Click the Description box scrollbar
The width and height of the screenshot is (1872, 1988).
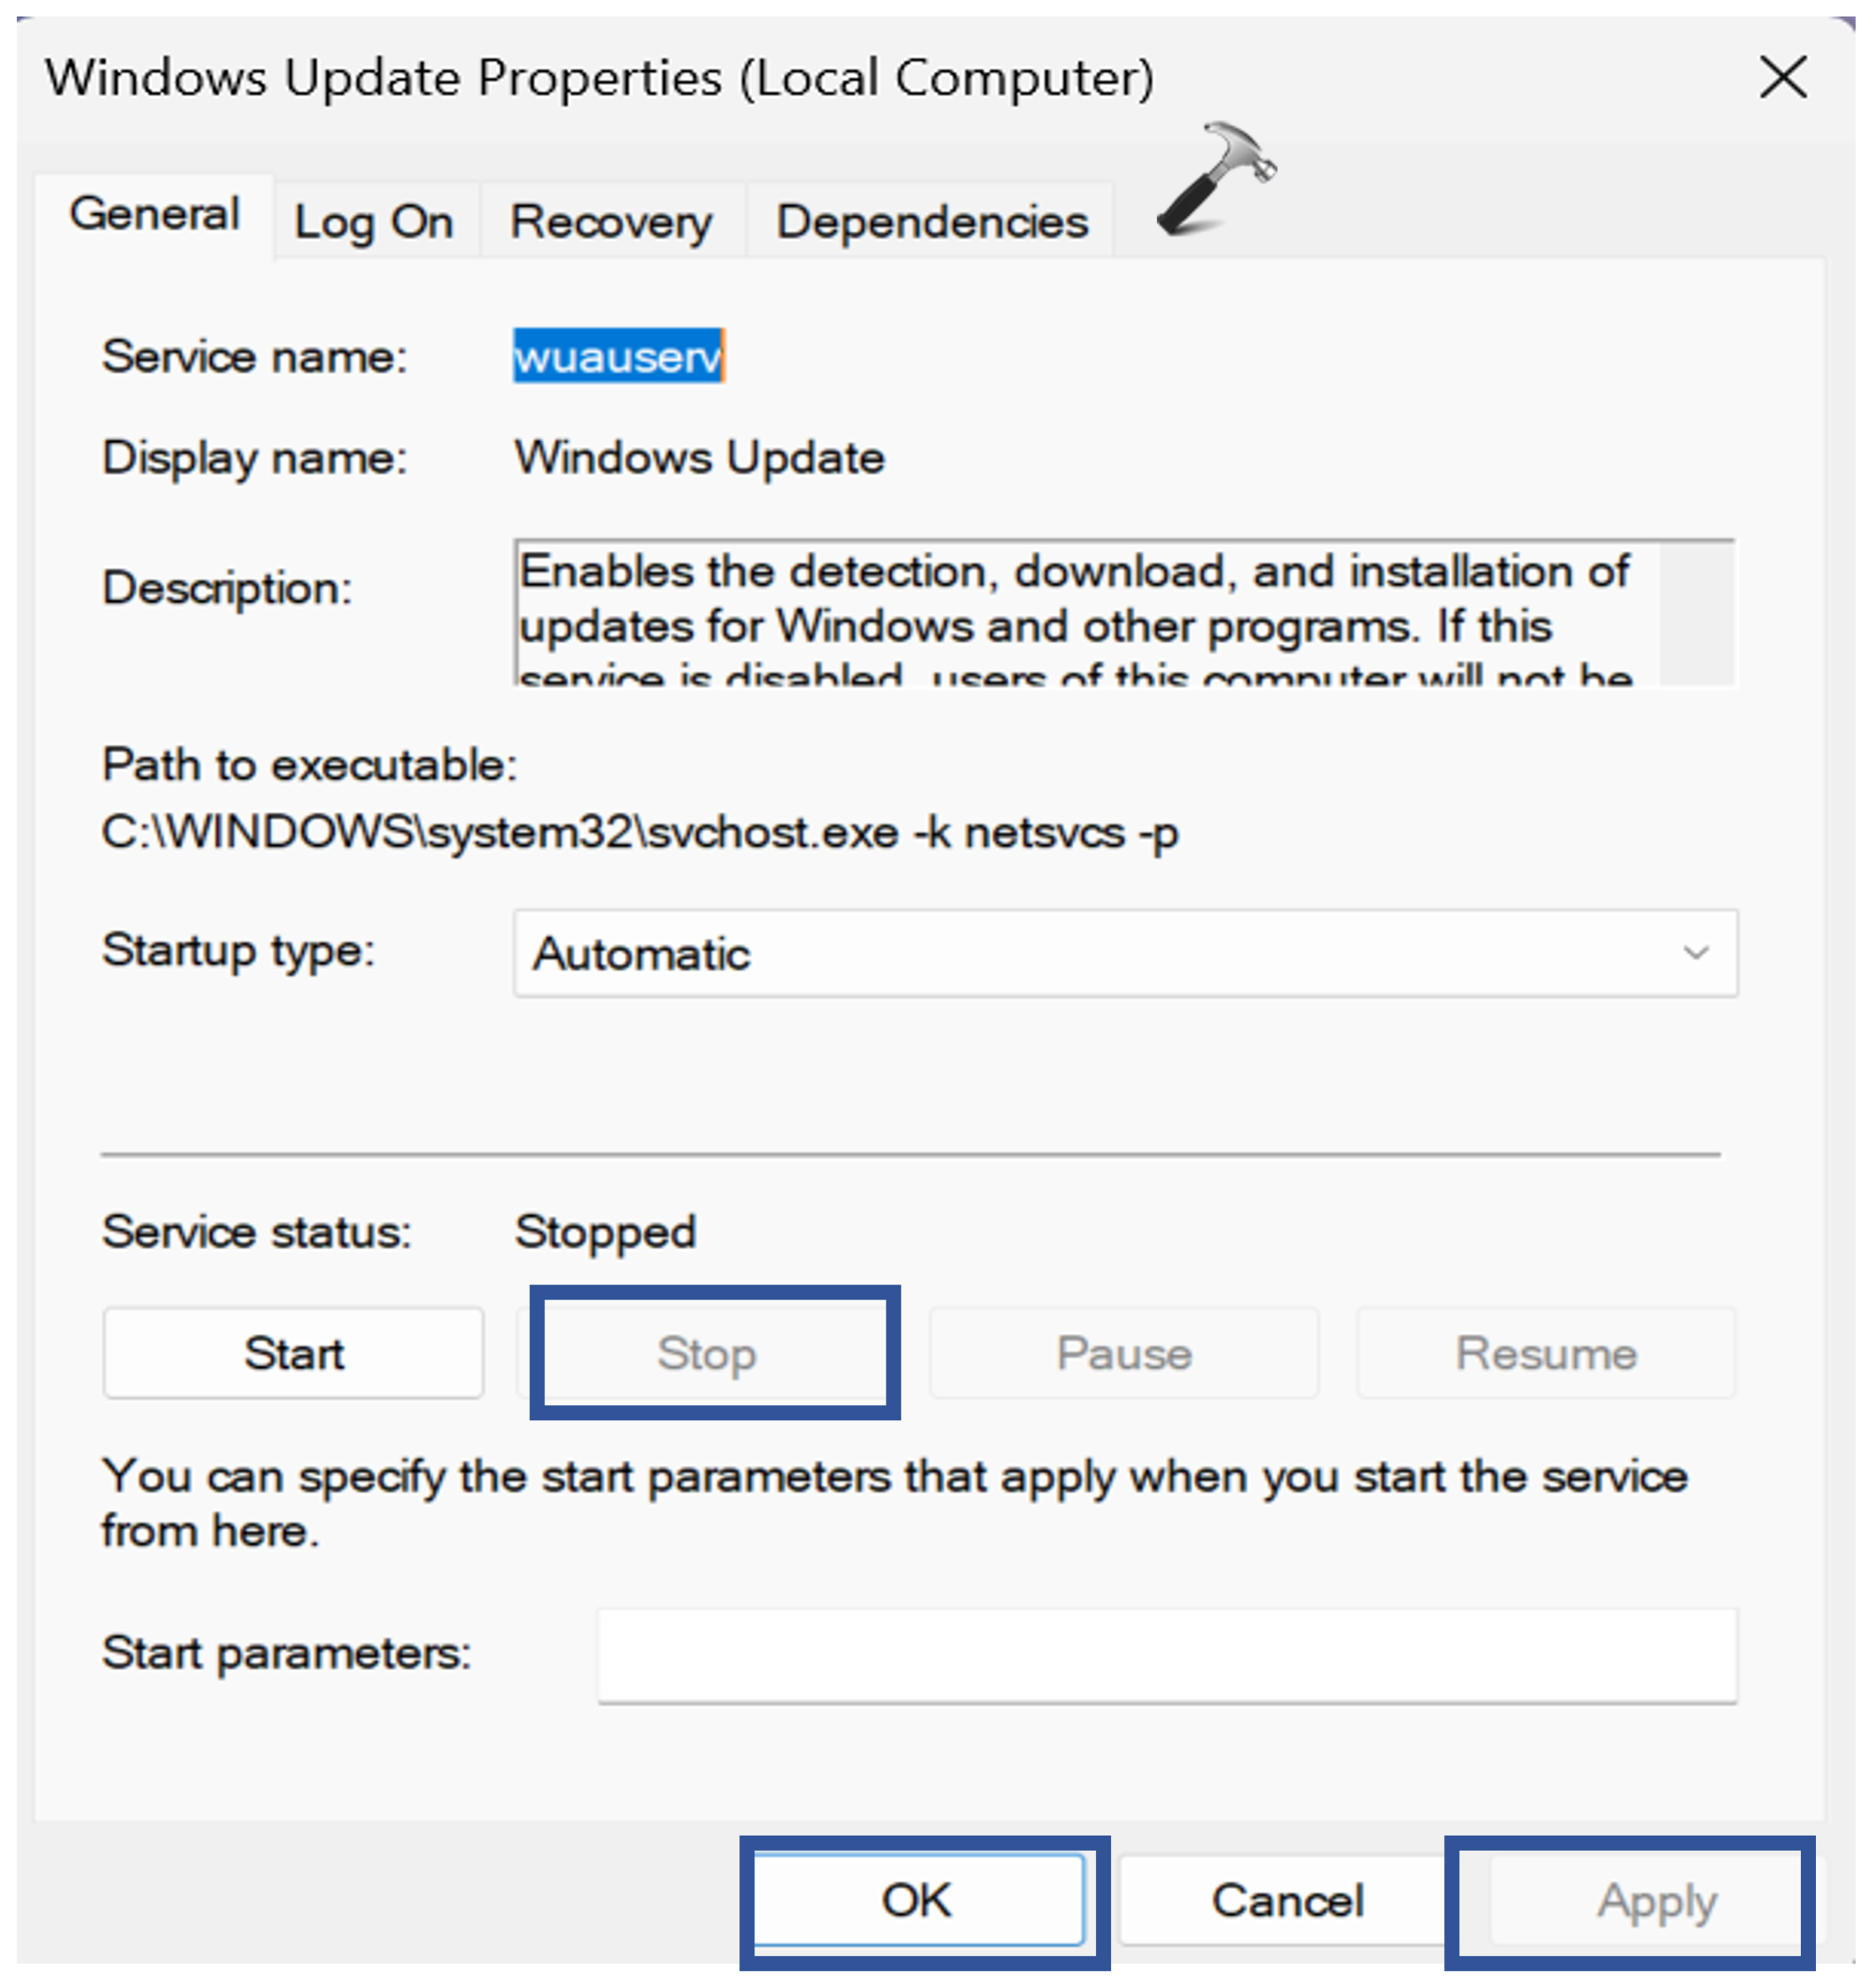1695,612
